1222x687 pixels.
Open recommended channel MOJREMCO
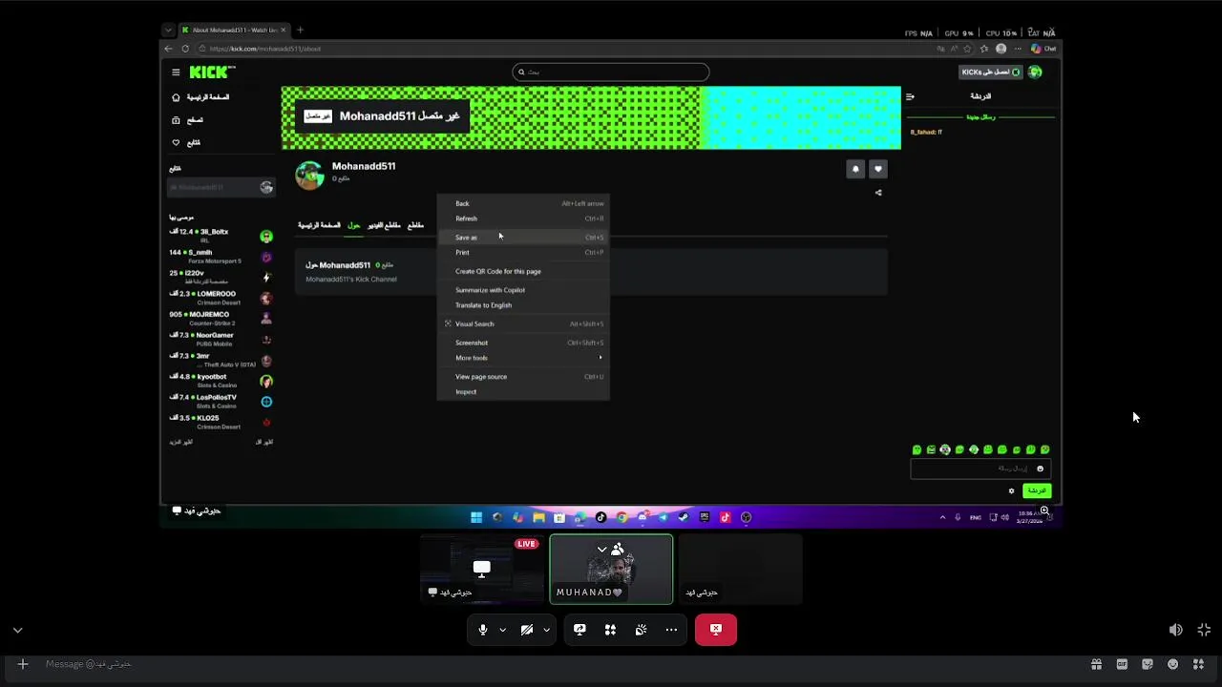click(221, 319)
